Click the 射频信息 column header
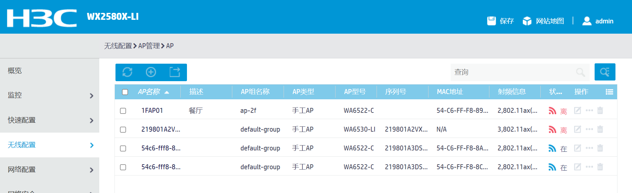 512,92
